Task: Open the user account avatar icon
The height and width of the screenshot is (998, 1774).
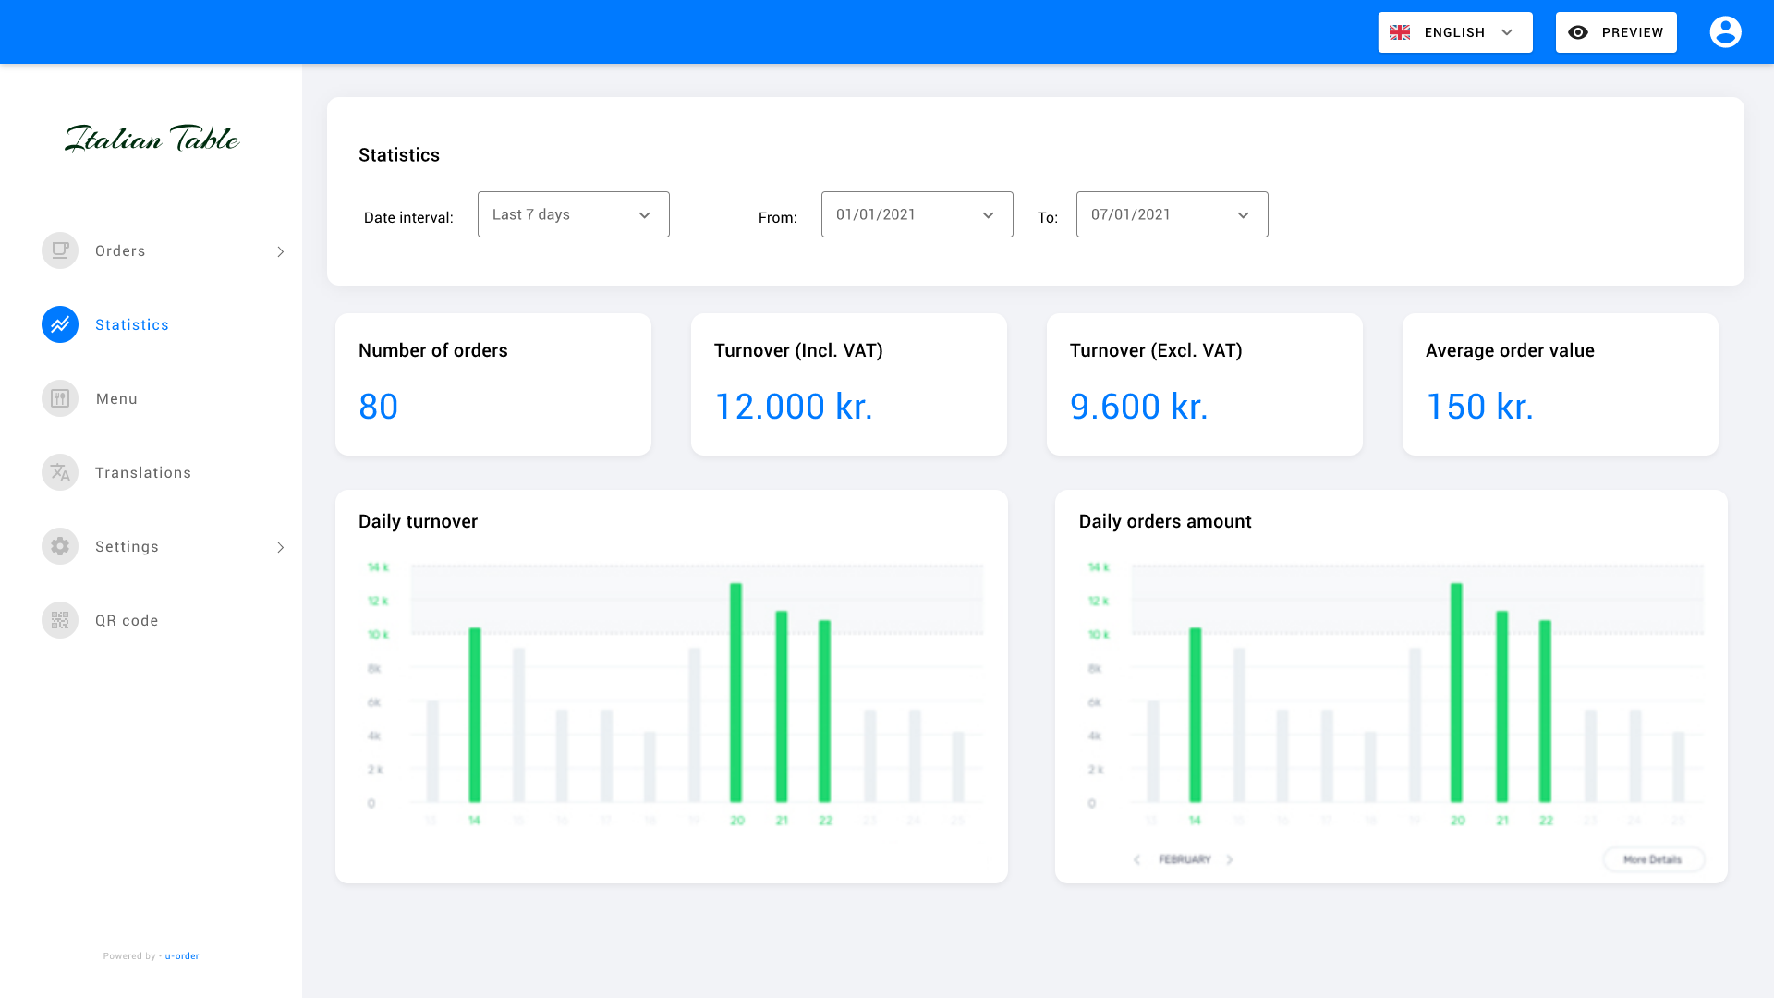Action: pos(1725,32)
